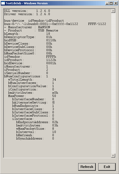Click the Refresh button
This screenshot has width=119, height=174.
tap(87, 167)
